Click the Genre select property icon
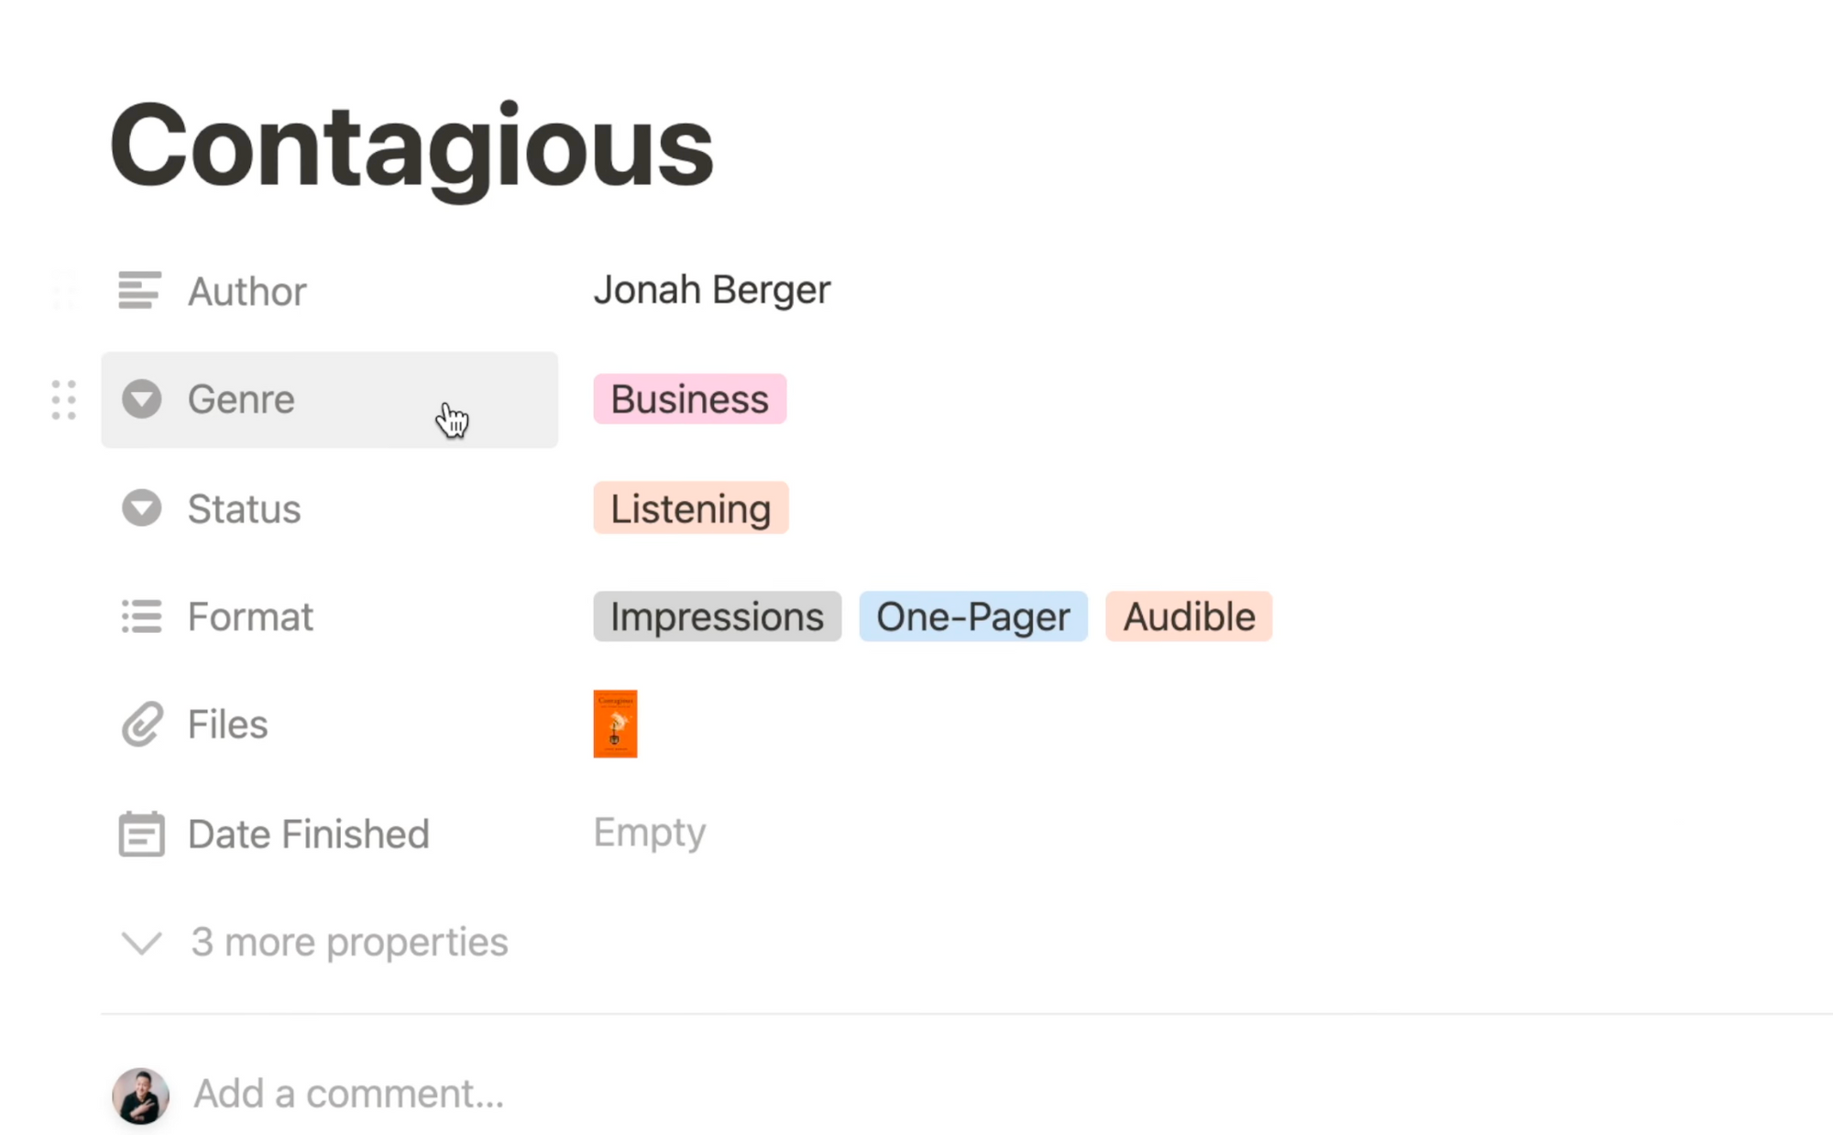The image size is (1833, 1135). 141,399
